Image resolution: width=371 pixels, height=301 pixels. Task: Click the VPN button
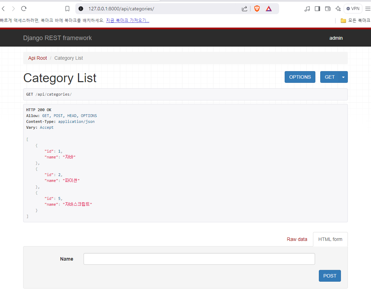pyautogui.click(x=353, y=9)
